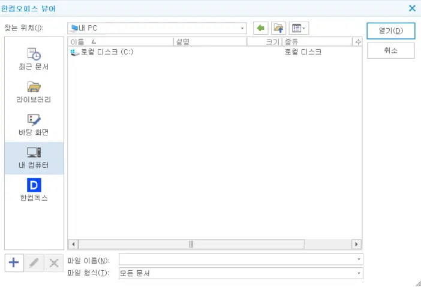The height and width of the screenshot is (287, 421).
Task: Click the 열기 button
Action: click(x=391, y=31)
